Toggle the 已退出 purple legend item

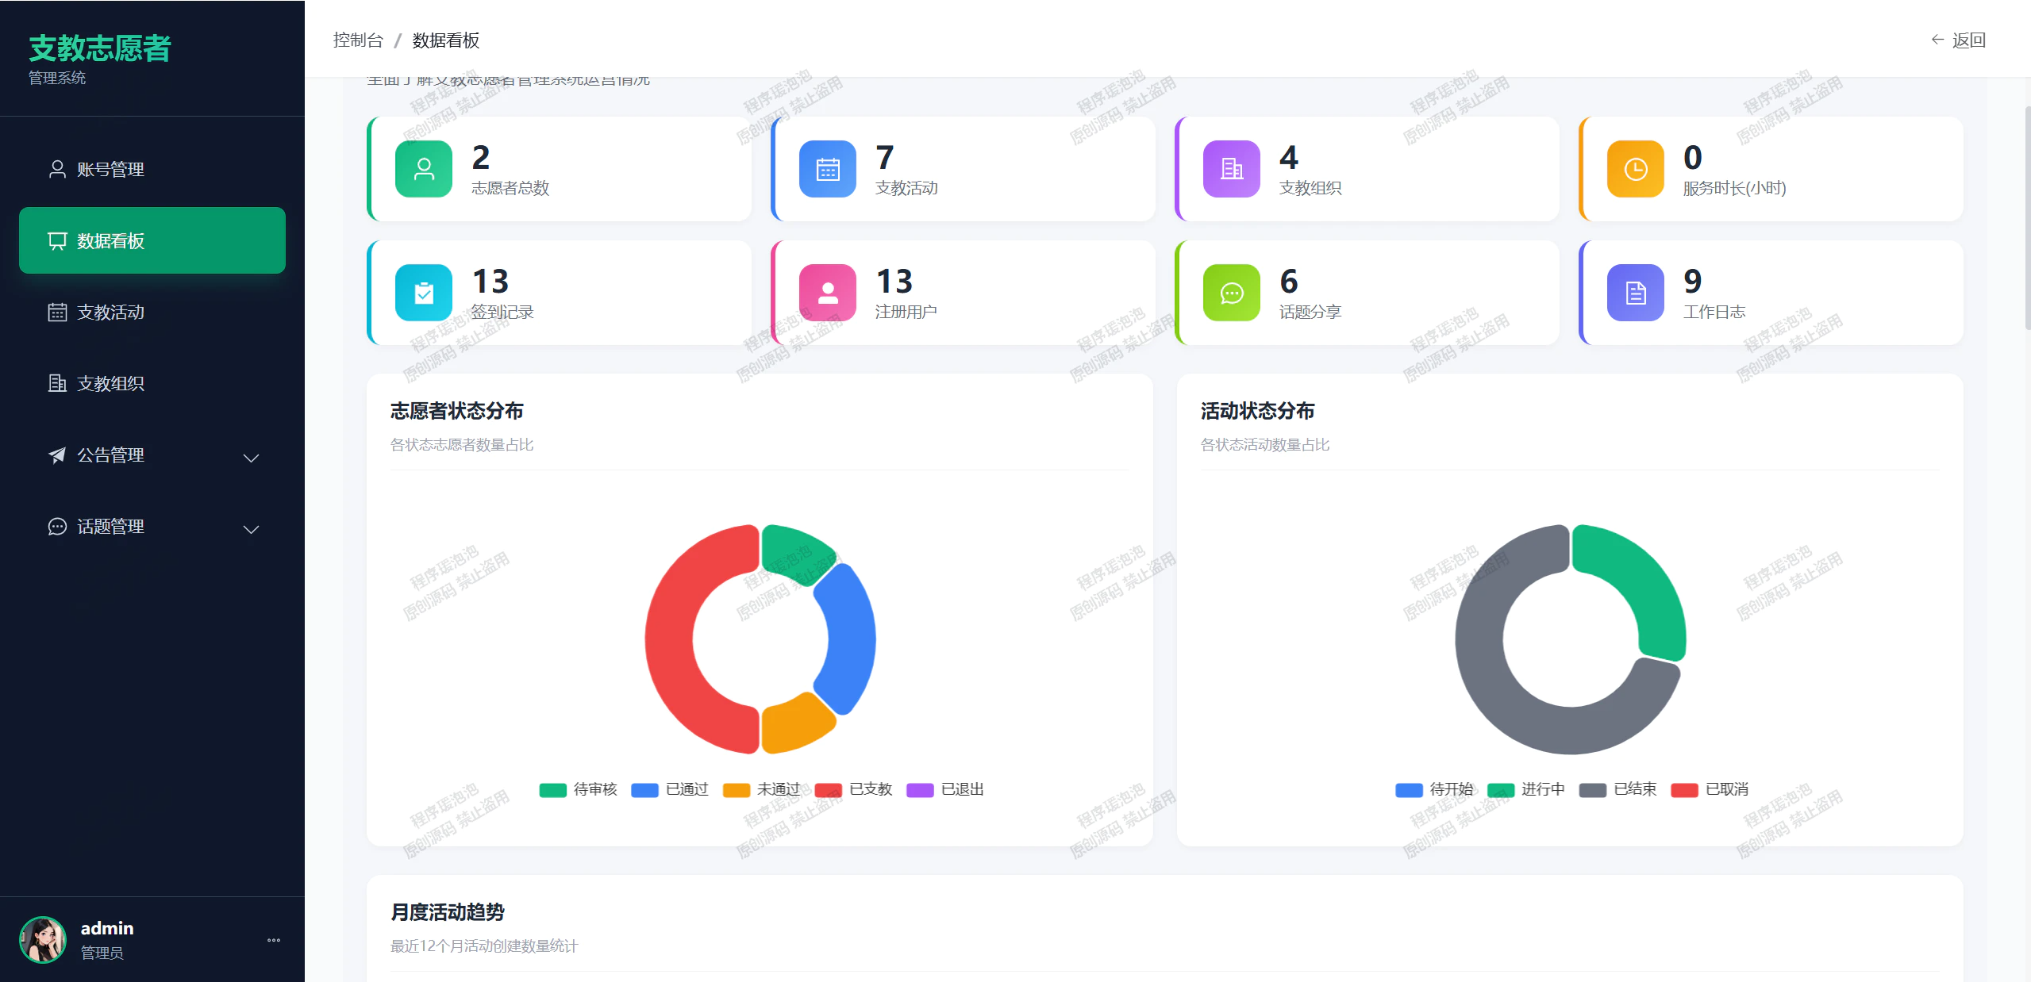click(945, 790)
